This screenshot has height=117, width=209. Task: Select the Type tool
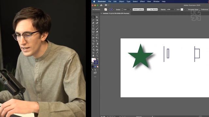point(93,26)
